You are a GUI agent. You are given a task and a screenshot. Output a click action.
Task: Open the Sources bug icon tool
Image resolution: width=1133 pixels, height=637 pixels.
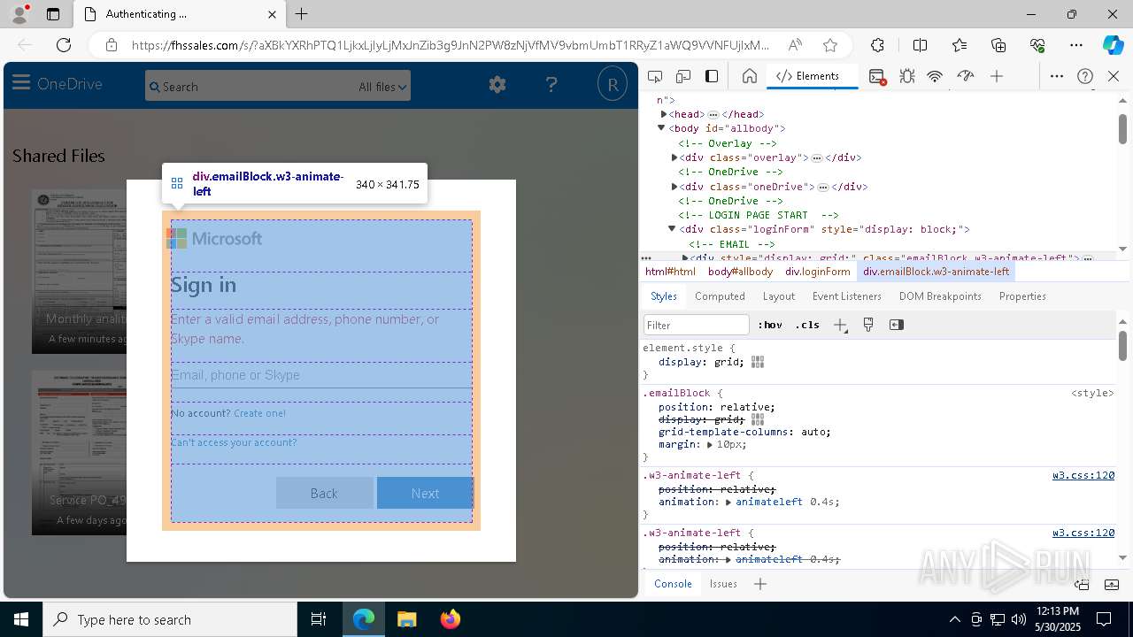(x=906, y=76)
